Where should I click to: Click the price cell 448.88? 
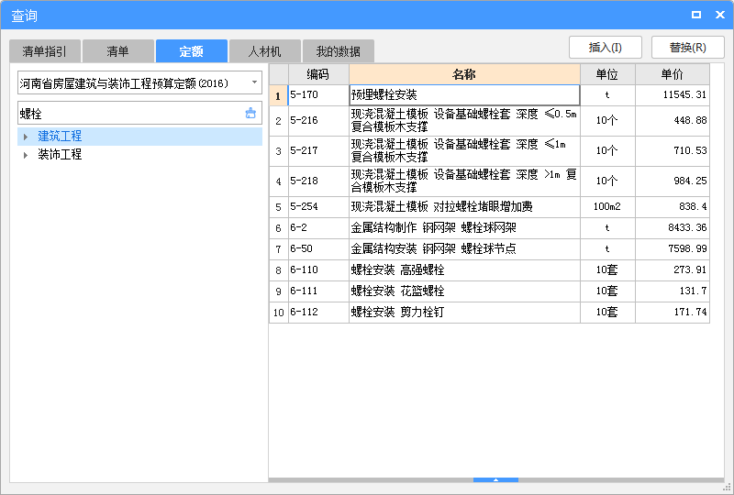coord(673,121)
